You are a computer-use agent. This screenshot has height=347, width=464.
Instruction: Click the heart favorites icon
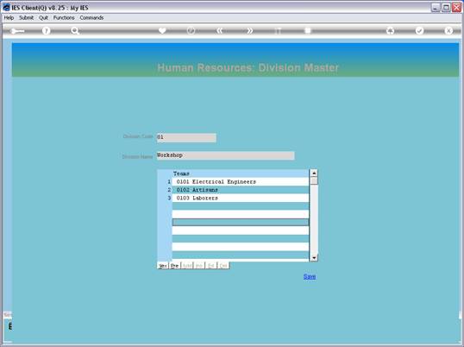[162, 30]
